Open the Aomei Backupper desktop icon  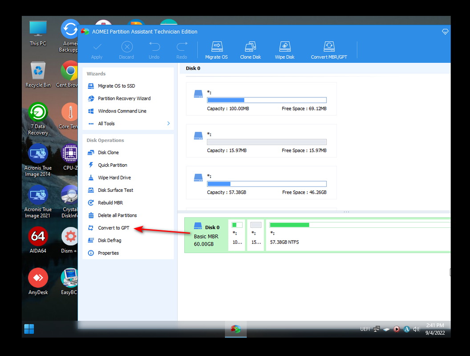point(69,36)
